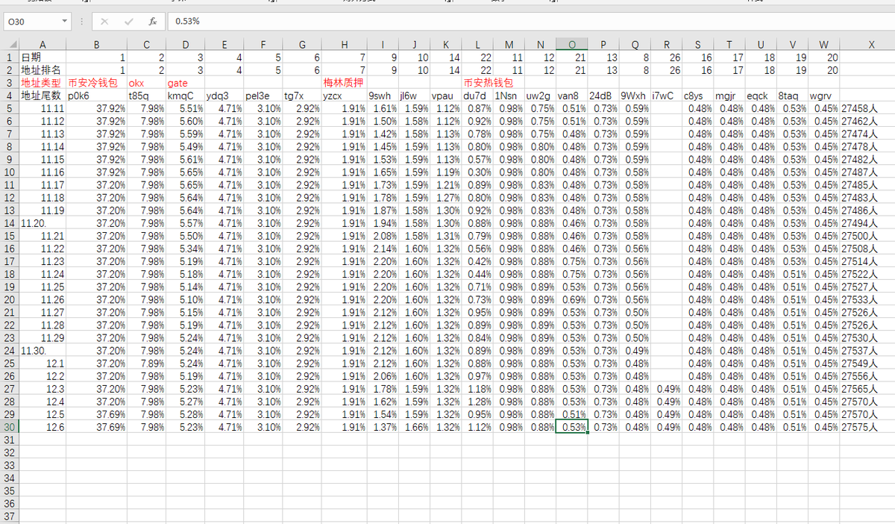Click address suffix cell uw2g
895x524 pixels.
pos(540,96)
